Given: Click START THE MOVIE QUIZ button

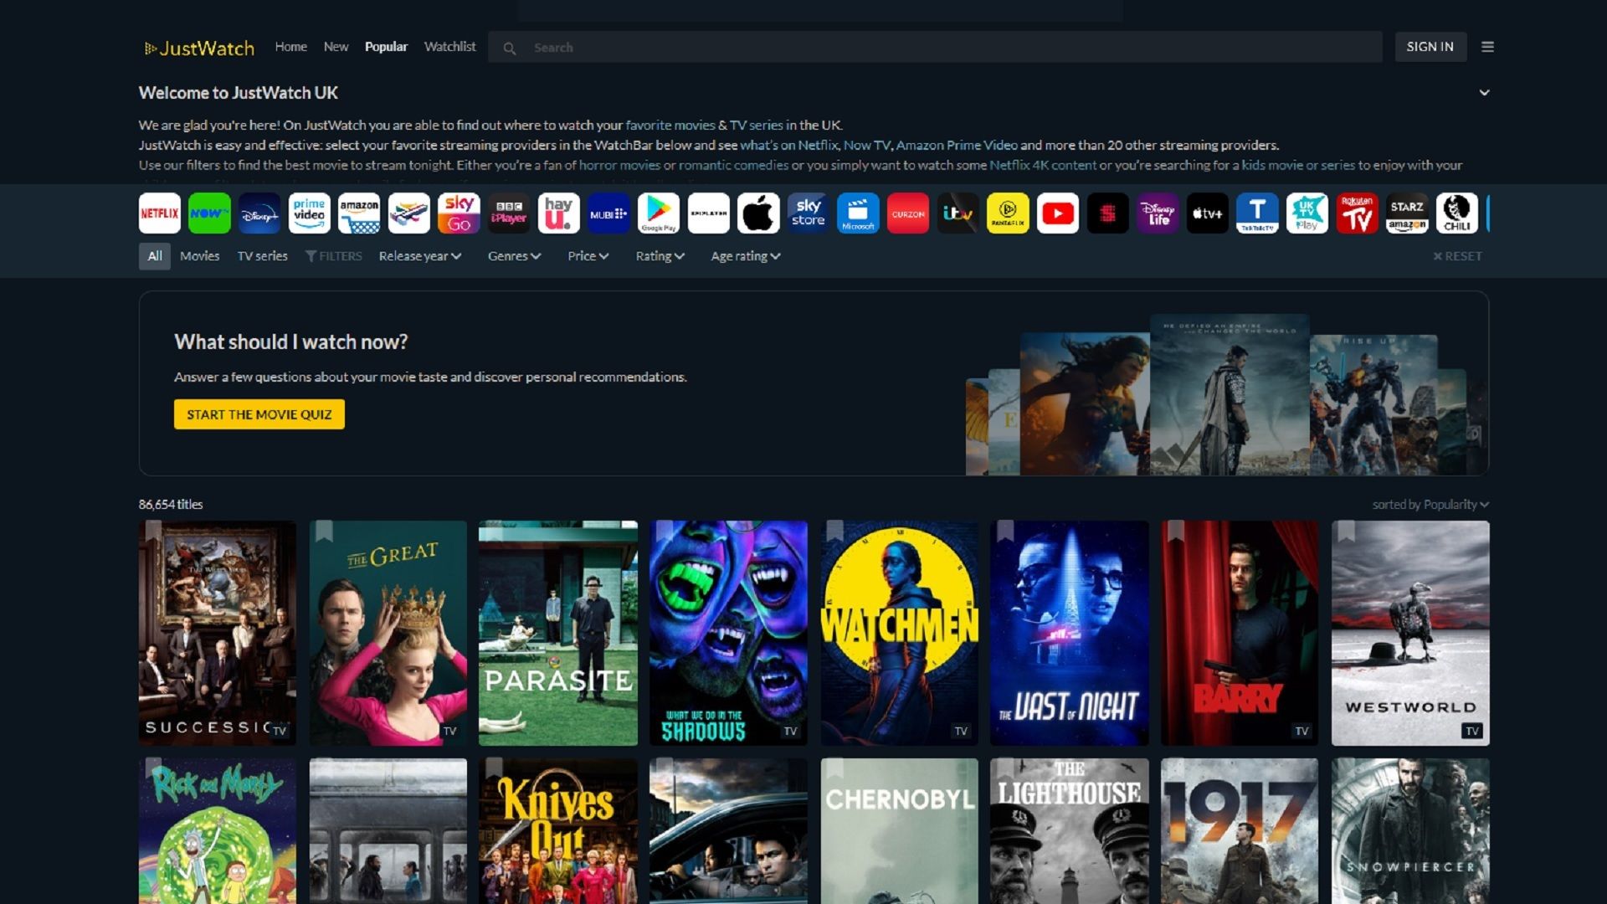Looking at the screenshot, I should pyautogui.click(x=259, y=414).
